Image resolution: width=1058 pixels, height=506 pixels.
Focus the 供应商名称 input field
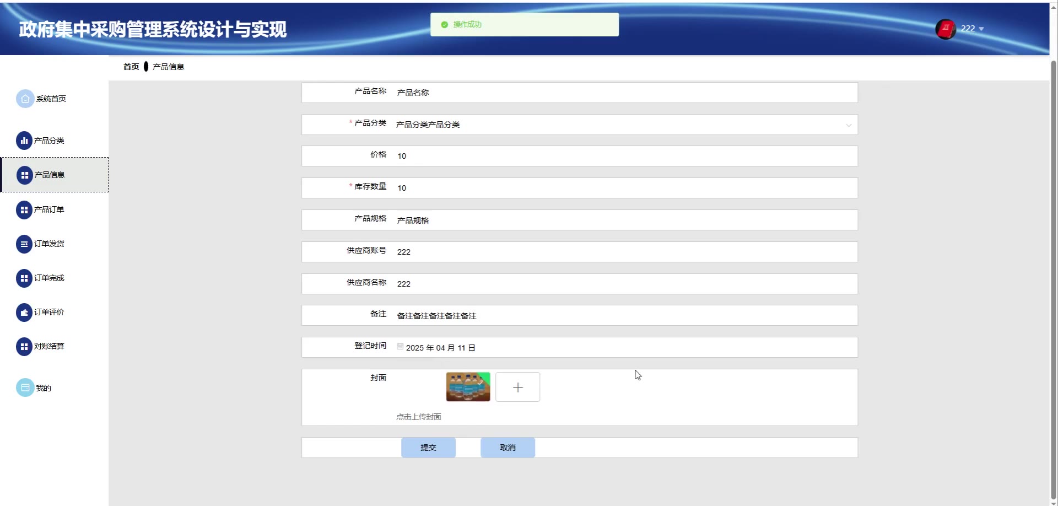coord(625,284)
